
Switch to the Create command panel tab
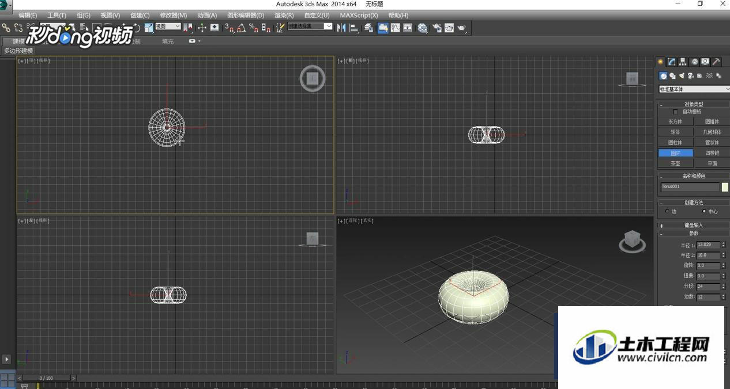[x=660, y=62]
